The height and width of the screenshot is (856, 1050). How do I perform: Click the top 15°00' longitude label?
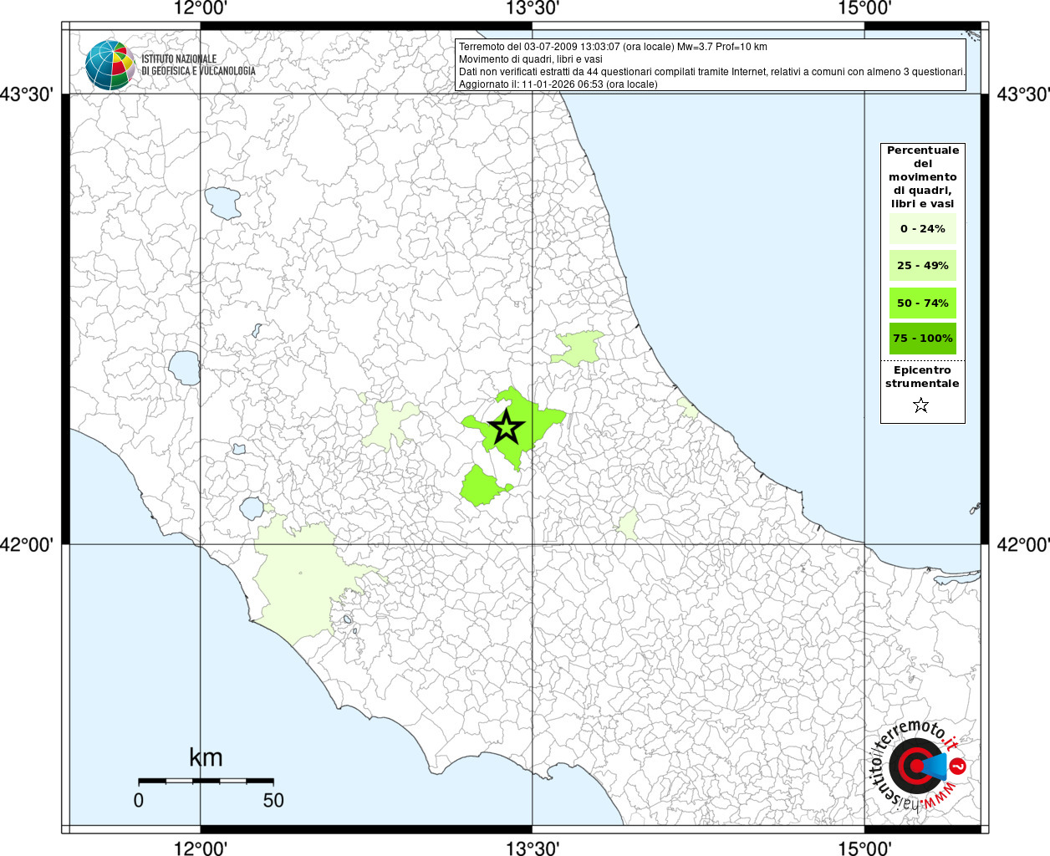[x=864, y=9]
